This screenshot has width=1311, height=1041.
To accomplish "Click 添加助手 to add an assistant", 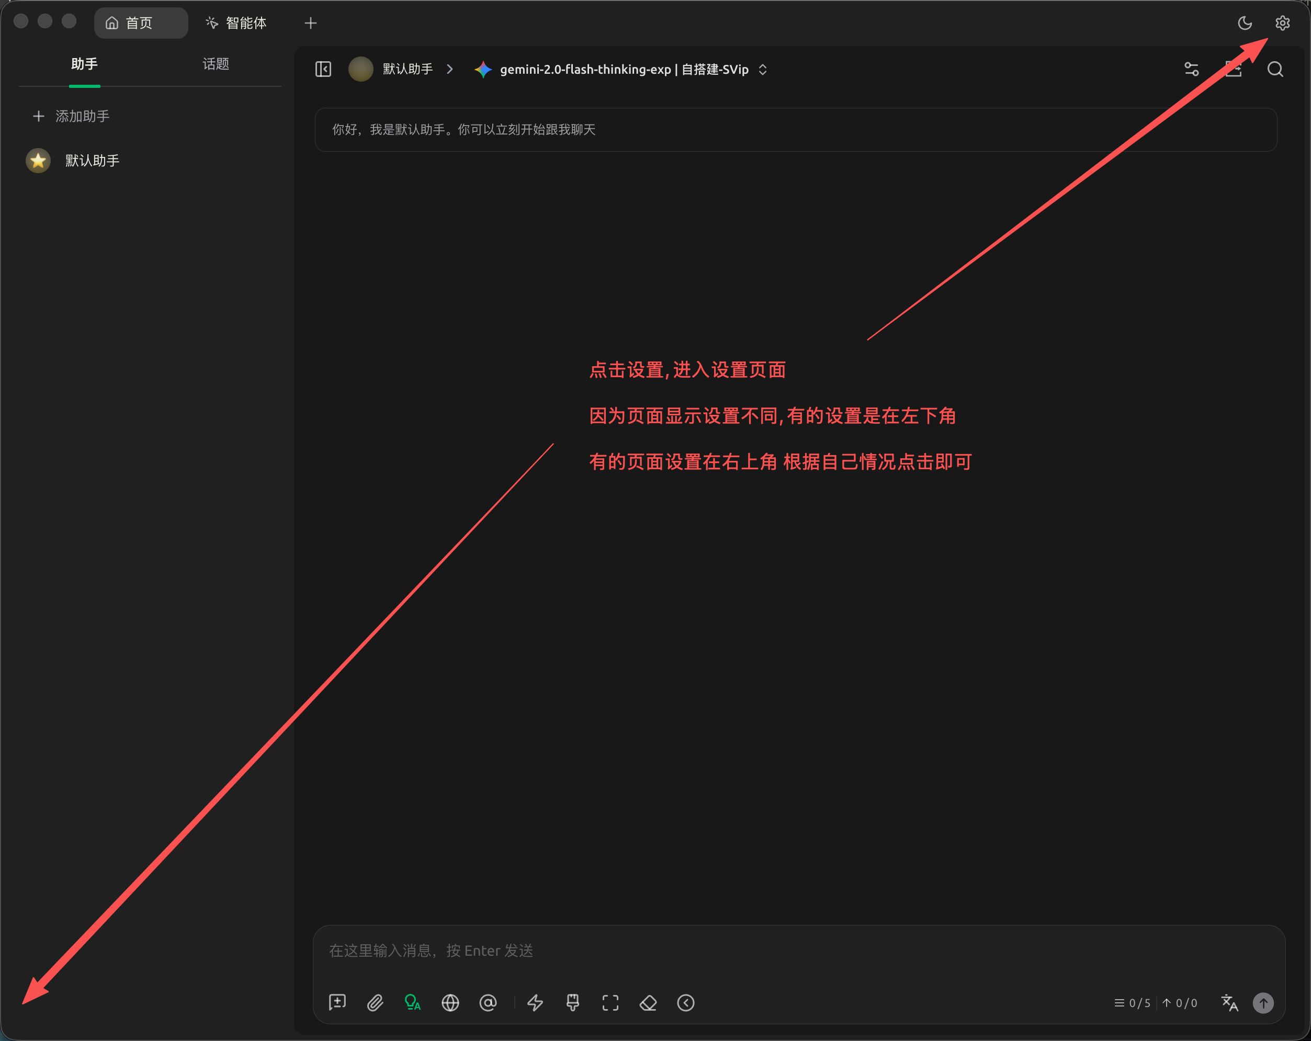I will click(72, 116).
